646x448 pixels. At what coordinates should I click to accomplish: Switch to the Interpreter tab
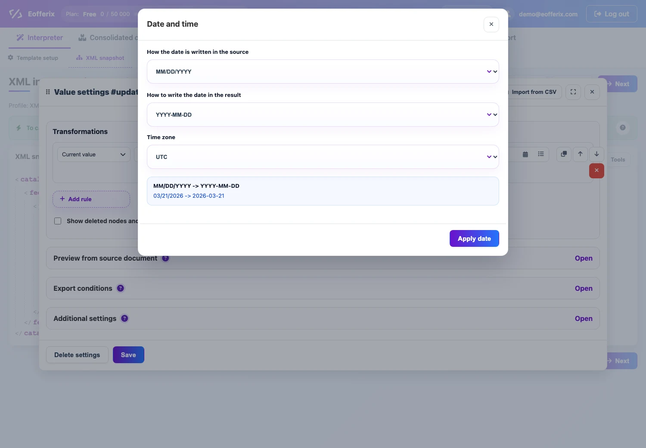tap(40, 38)
